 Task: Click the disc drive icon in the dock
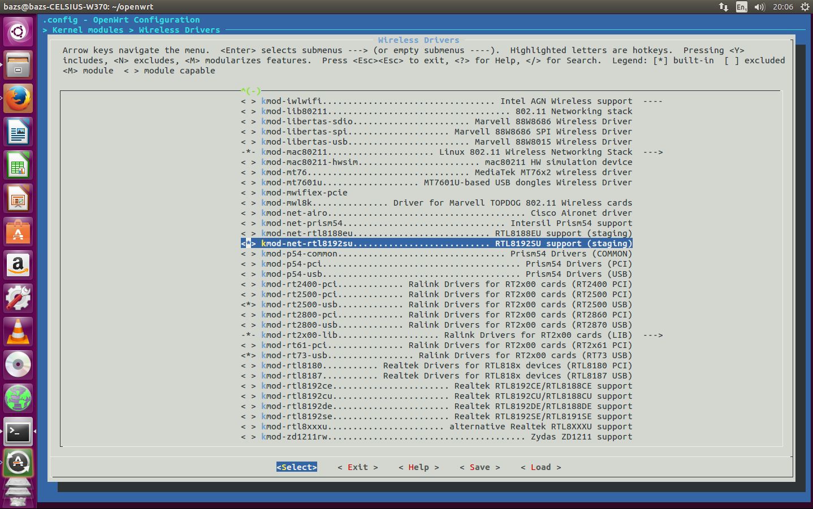pyautogui.click(x=18, y=365)
